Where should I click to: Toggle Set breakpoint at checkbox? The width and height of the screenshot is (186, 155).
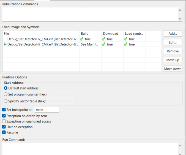coord(4,110)
